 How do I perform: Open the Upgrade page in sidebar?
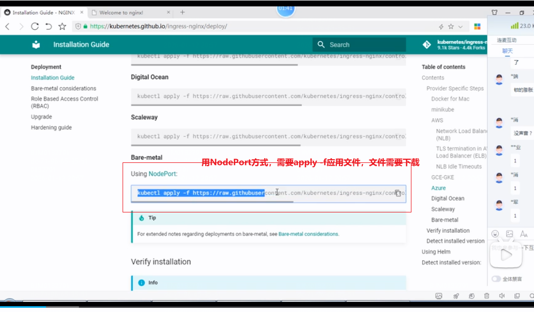click(x=41, y=117)
